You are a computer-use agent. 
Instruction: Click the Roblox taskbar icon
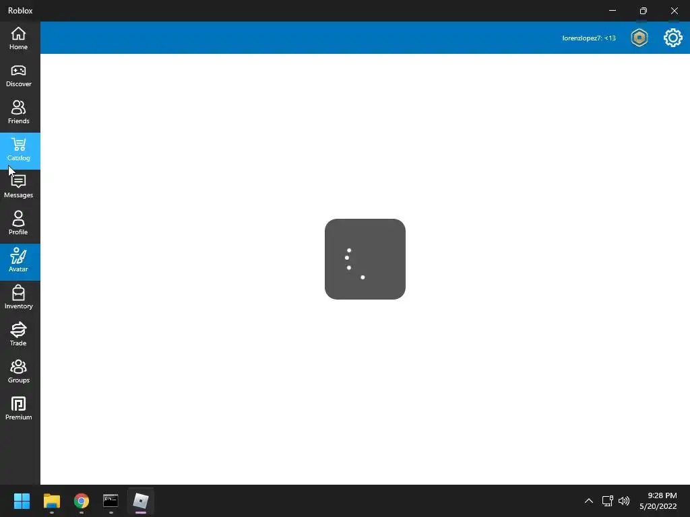point(140,501)
